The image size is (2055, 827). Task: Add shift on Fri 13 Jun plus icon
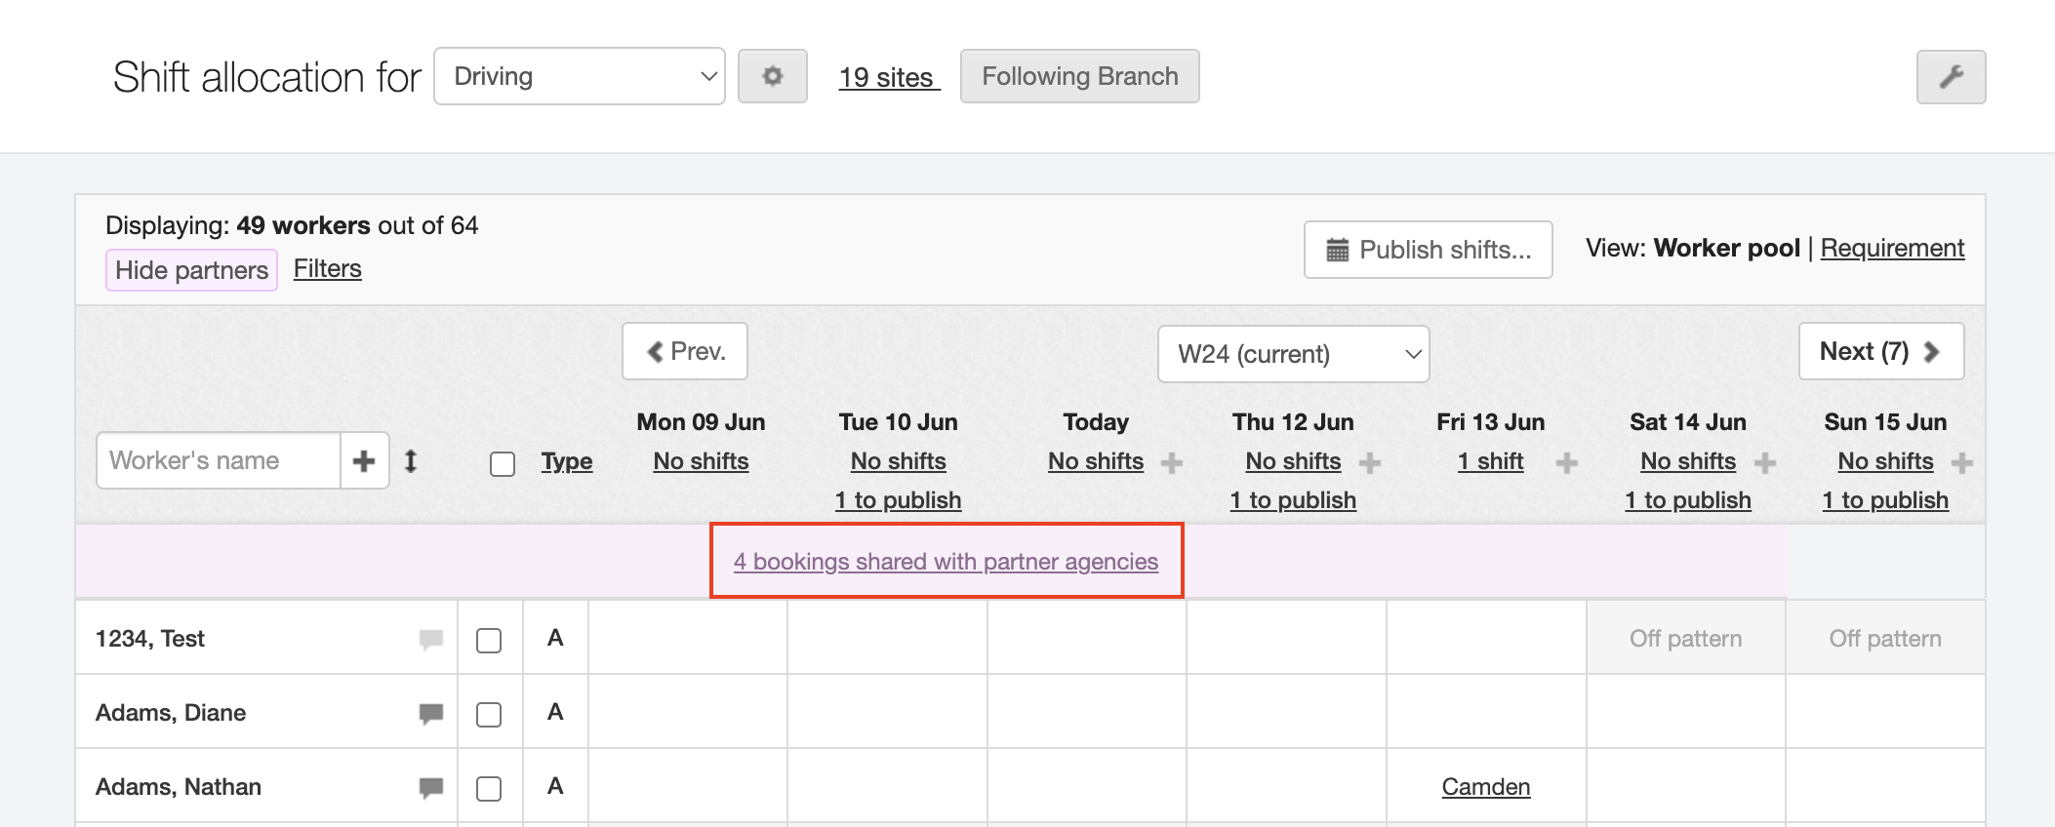[x=1567, y=463]
